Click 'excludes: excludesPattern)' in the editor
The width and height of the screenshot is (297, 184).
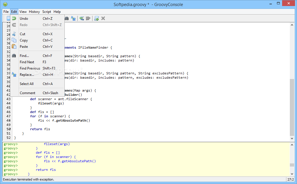click(162, 78)
